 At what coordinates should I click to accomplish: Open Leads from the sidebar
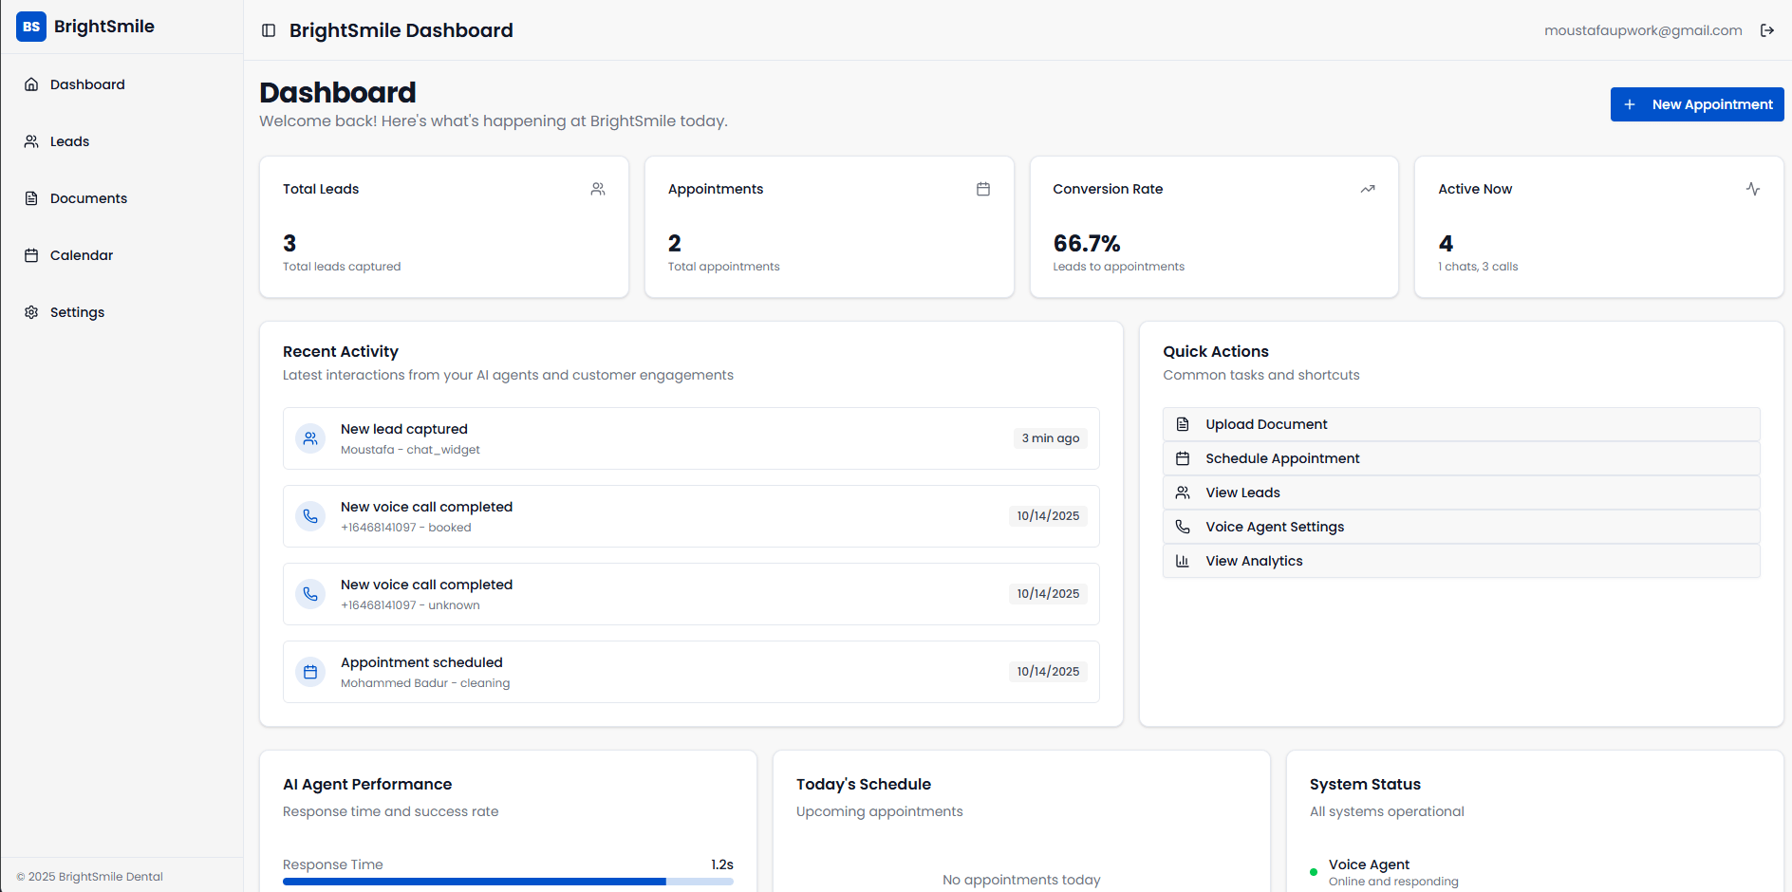tap(68, 140)
